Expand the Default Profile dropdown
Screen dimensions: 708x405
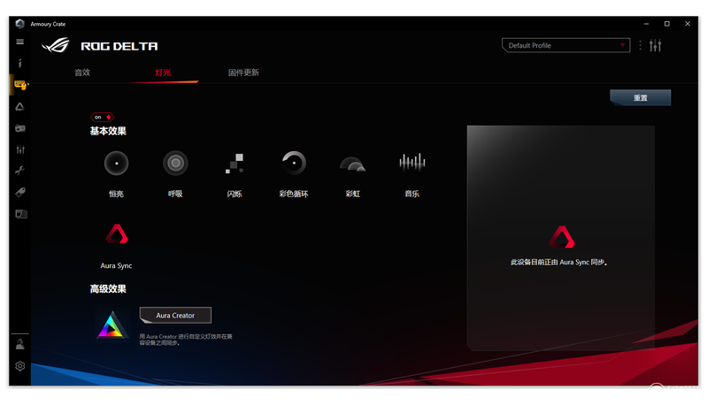[566, 46]
